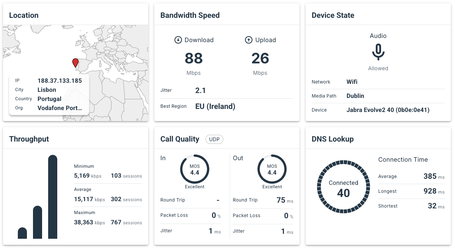The image size is (455, 249).
Task: Click the red map pin on Lisbon
Action: 75,63
